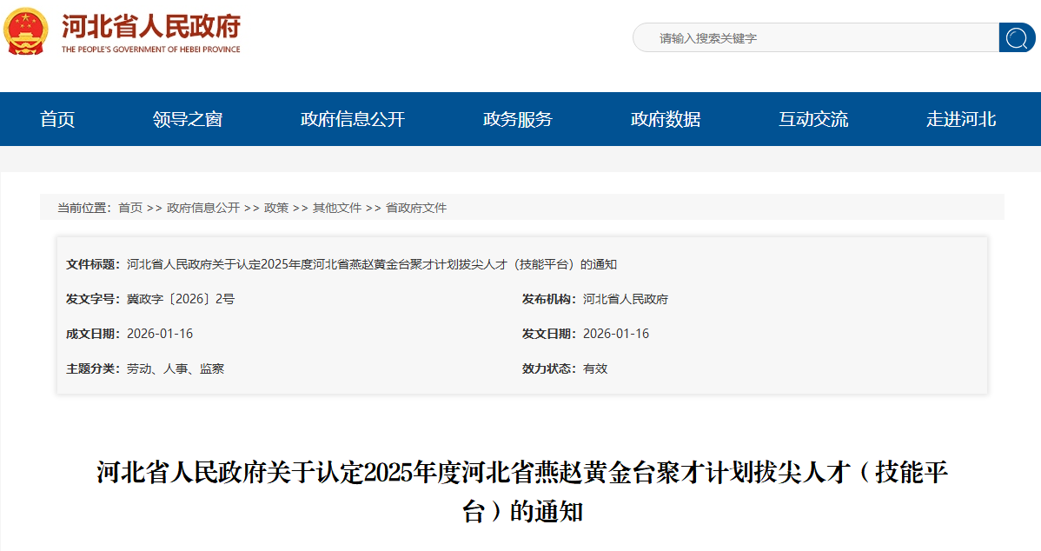Image resolution: width=1041 pixels, height=551 pixels.
Task: Focus the 请输入搜索关键字 search field
Action: pos(817,38)
